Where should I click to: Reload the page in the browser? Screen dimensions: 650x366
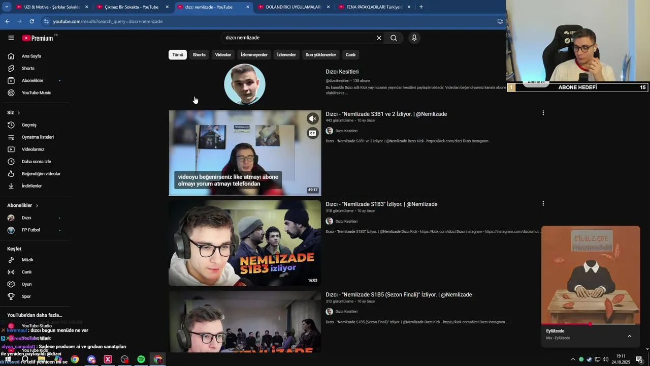[31, 21]
